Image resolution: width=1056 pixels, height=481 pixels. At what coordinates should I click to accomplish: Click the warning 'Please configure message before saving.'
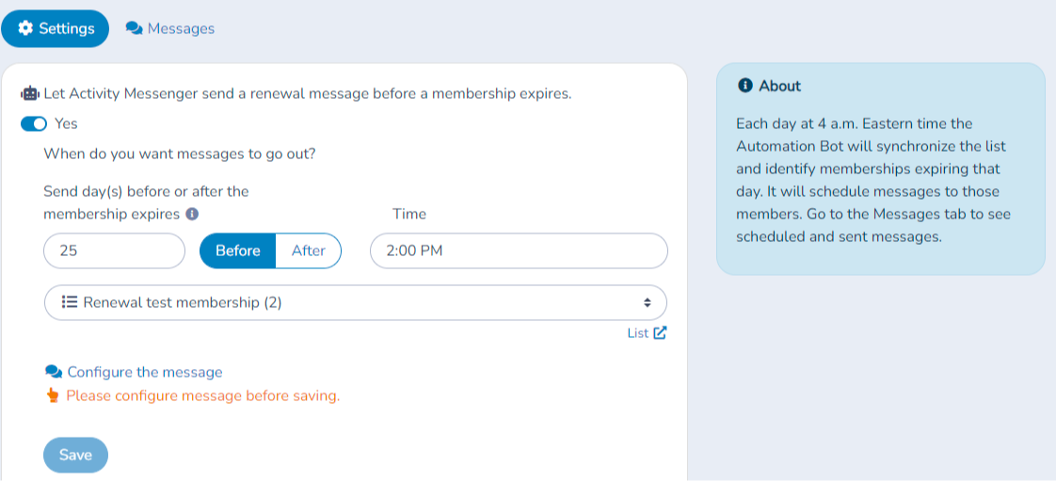pyautogui.click(x=203, y=395)
